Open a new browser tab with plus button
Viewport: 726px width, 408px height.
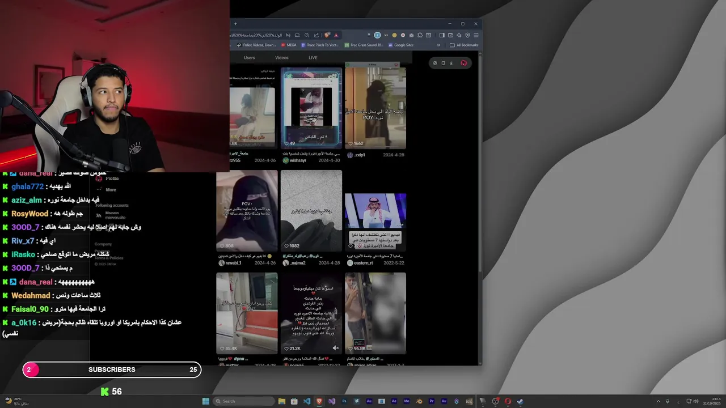[x=235, y=24]
